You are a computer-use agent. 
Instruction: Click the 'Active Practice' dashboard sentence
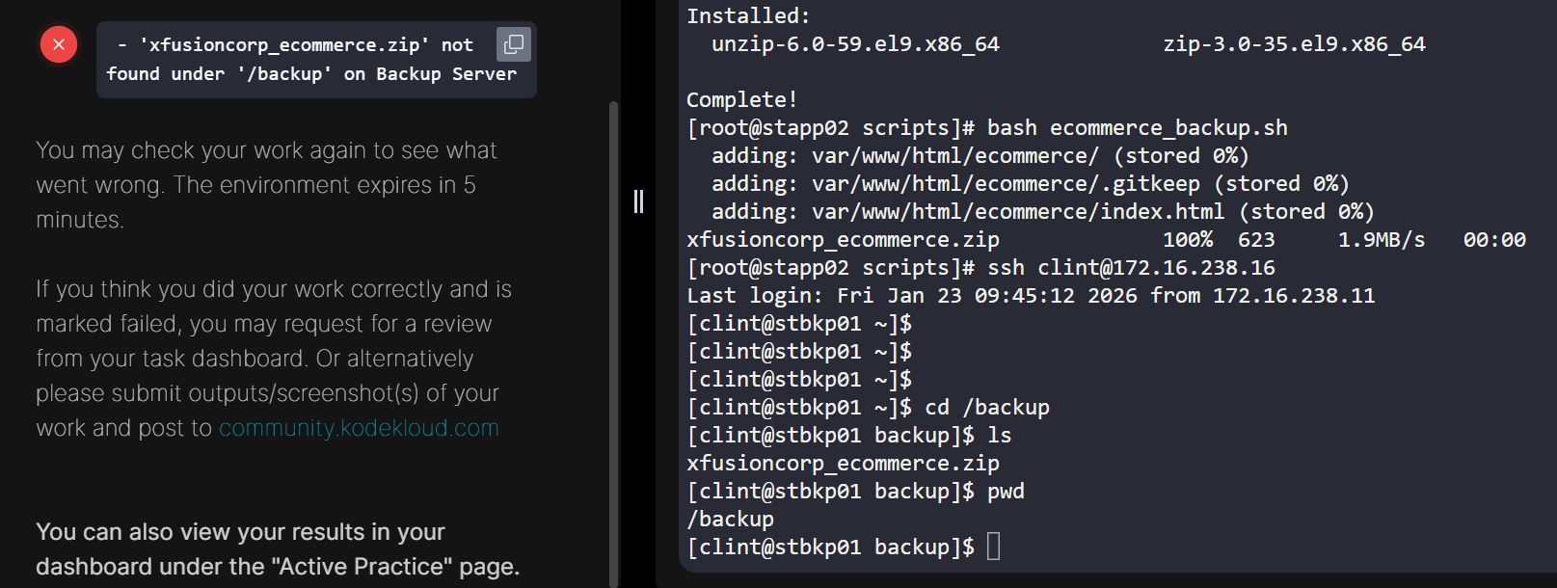(x=278, y=549)
